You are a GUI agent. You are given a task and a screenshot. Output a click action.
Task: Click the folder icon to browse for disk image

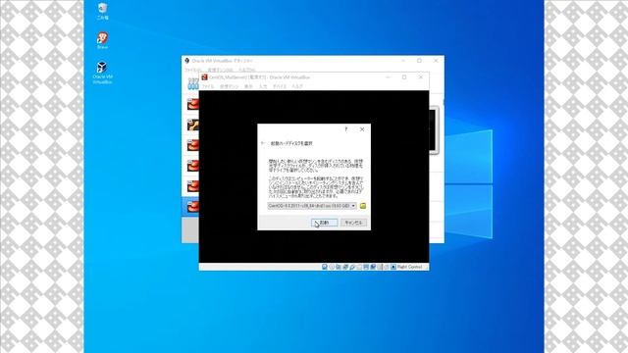(x=363, y=206)
